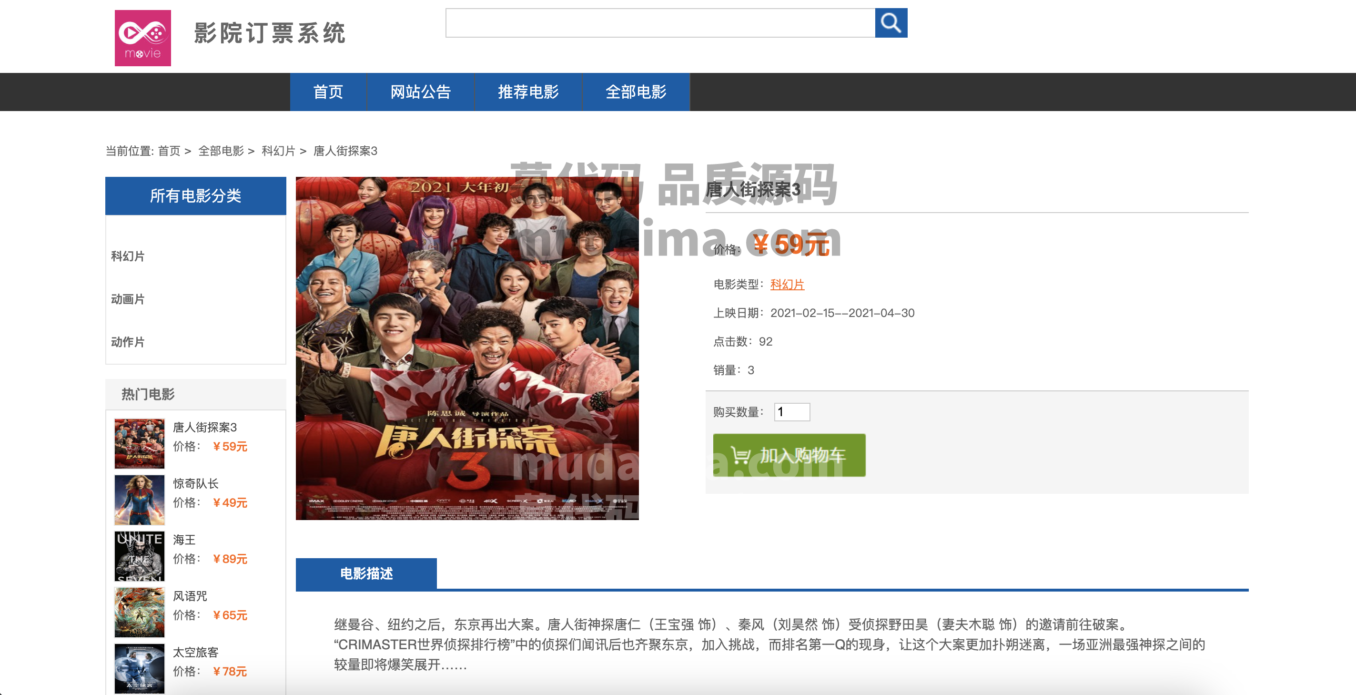Click the 点击数 92 text
The image size is (1356, 695).
[743, 342]
